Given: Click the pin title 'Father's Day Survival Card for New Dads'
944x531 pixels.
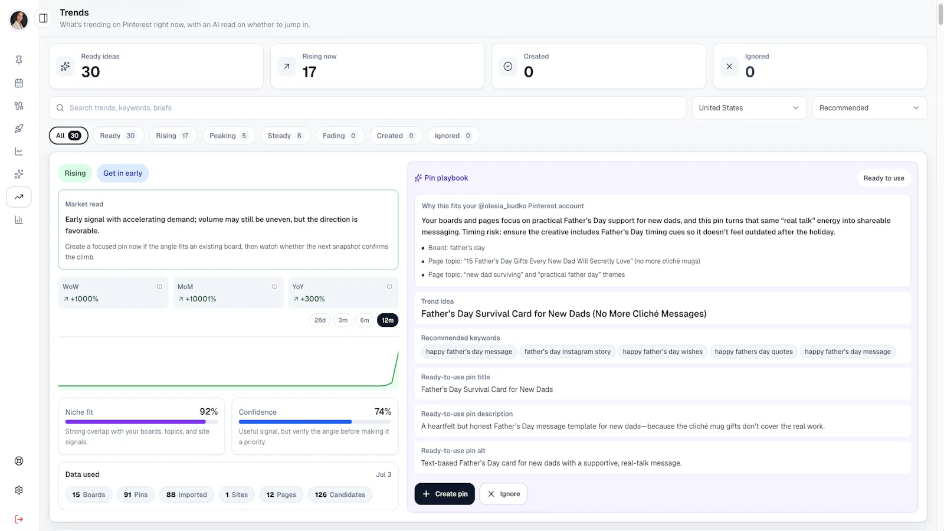Looking at the screenshot, I should click(x=487, y=389).
